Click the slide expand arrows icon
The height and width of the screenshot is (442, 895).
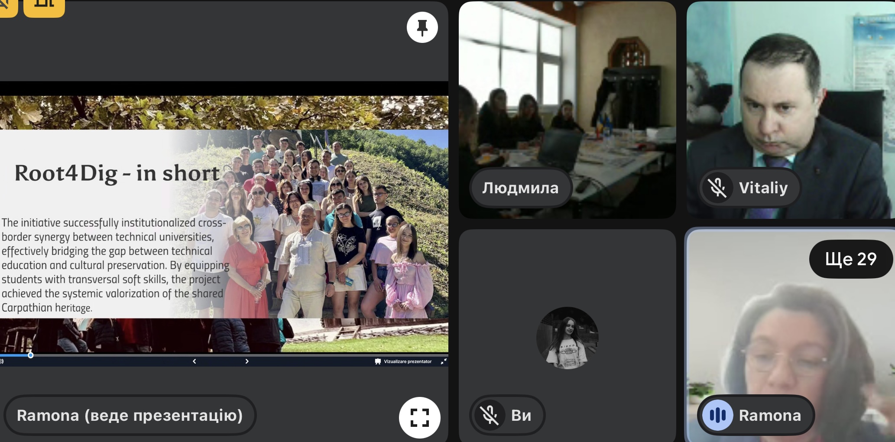pos(444,361)
